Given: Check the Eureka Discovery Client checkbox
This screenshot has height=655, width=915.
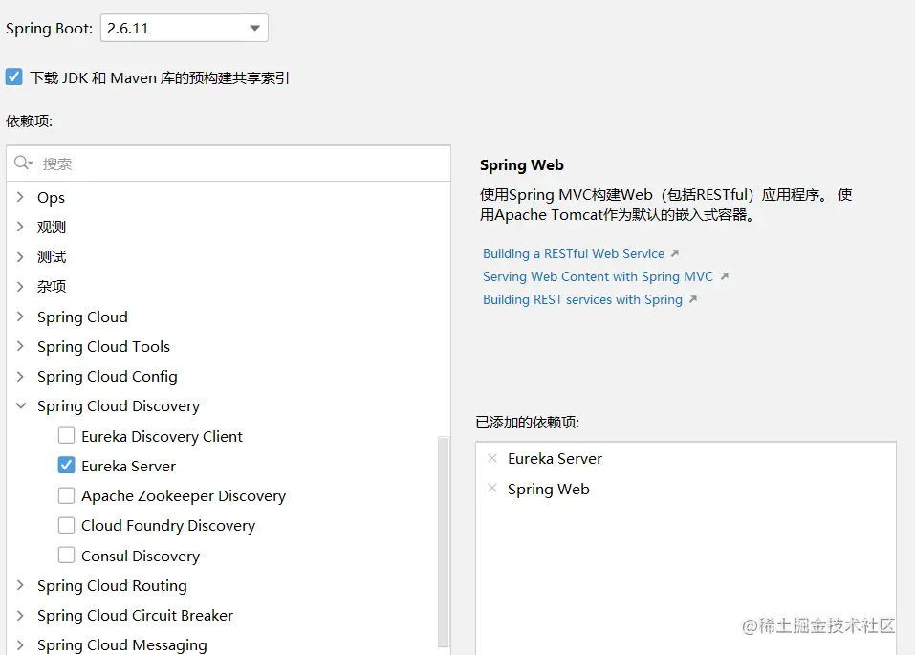Looking at the screenshot, I should coord(67,435).
